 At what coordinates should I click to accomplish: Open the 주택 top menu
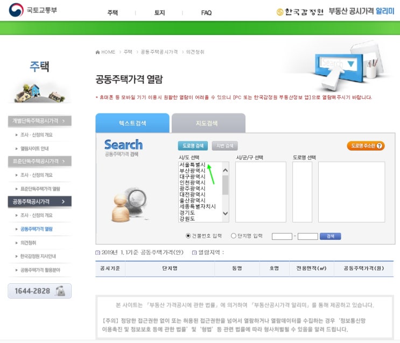113,13
